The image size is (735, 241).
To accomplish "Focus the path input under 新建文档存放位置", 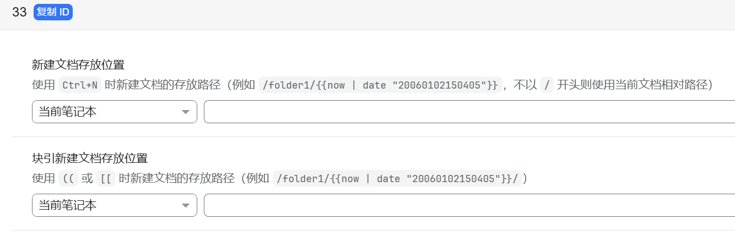I will (468, 112).
